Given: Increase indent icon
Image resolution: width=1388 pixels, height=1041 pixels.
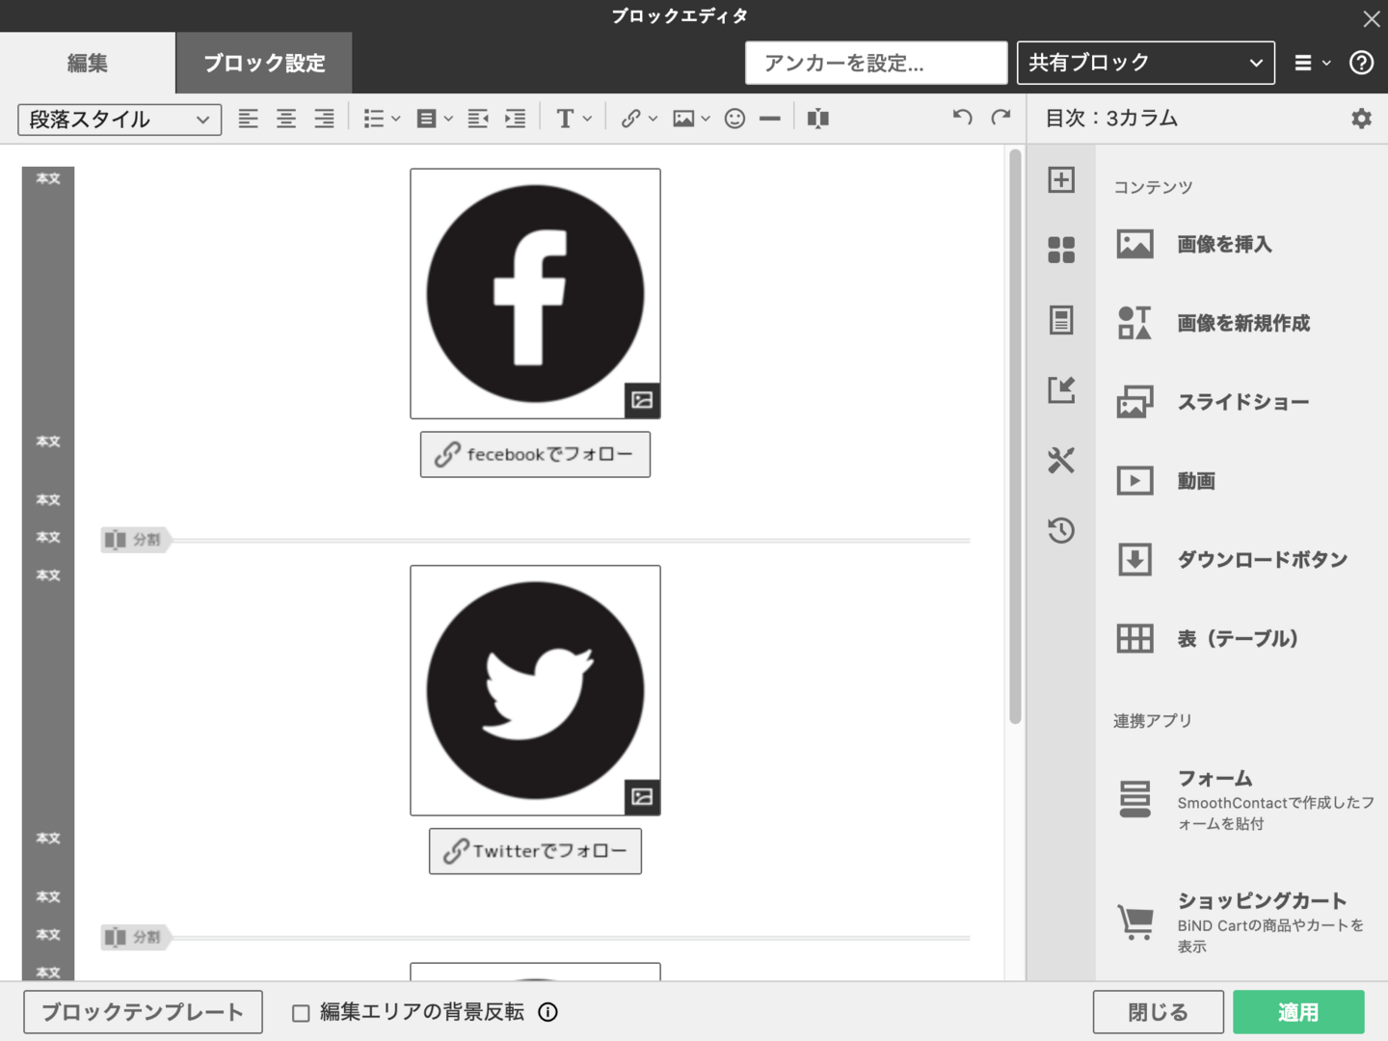Looking at the screenshot, I should tap(516, 119).
